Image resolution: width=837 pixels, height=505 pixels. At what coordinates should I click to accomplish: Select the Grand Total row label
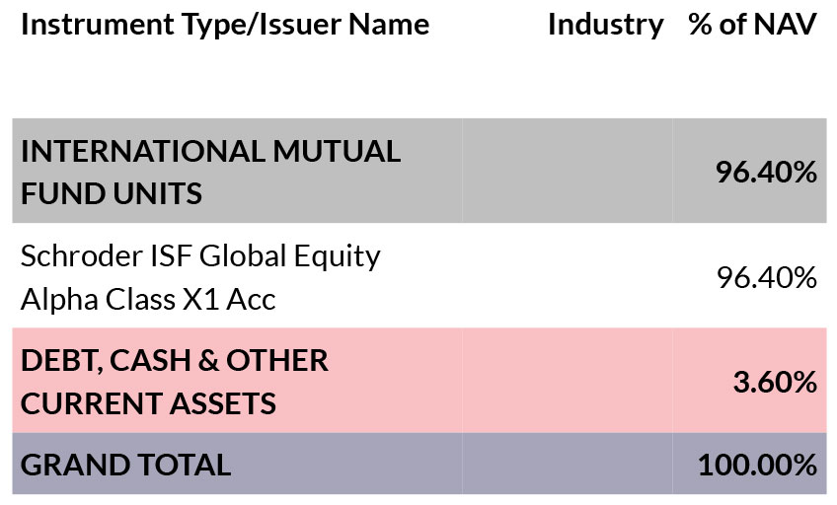126,465
